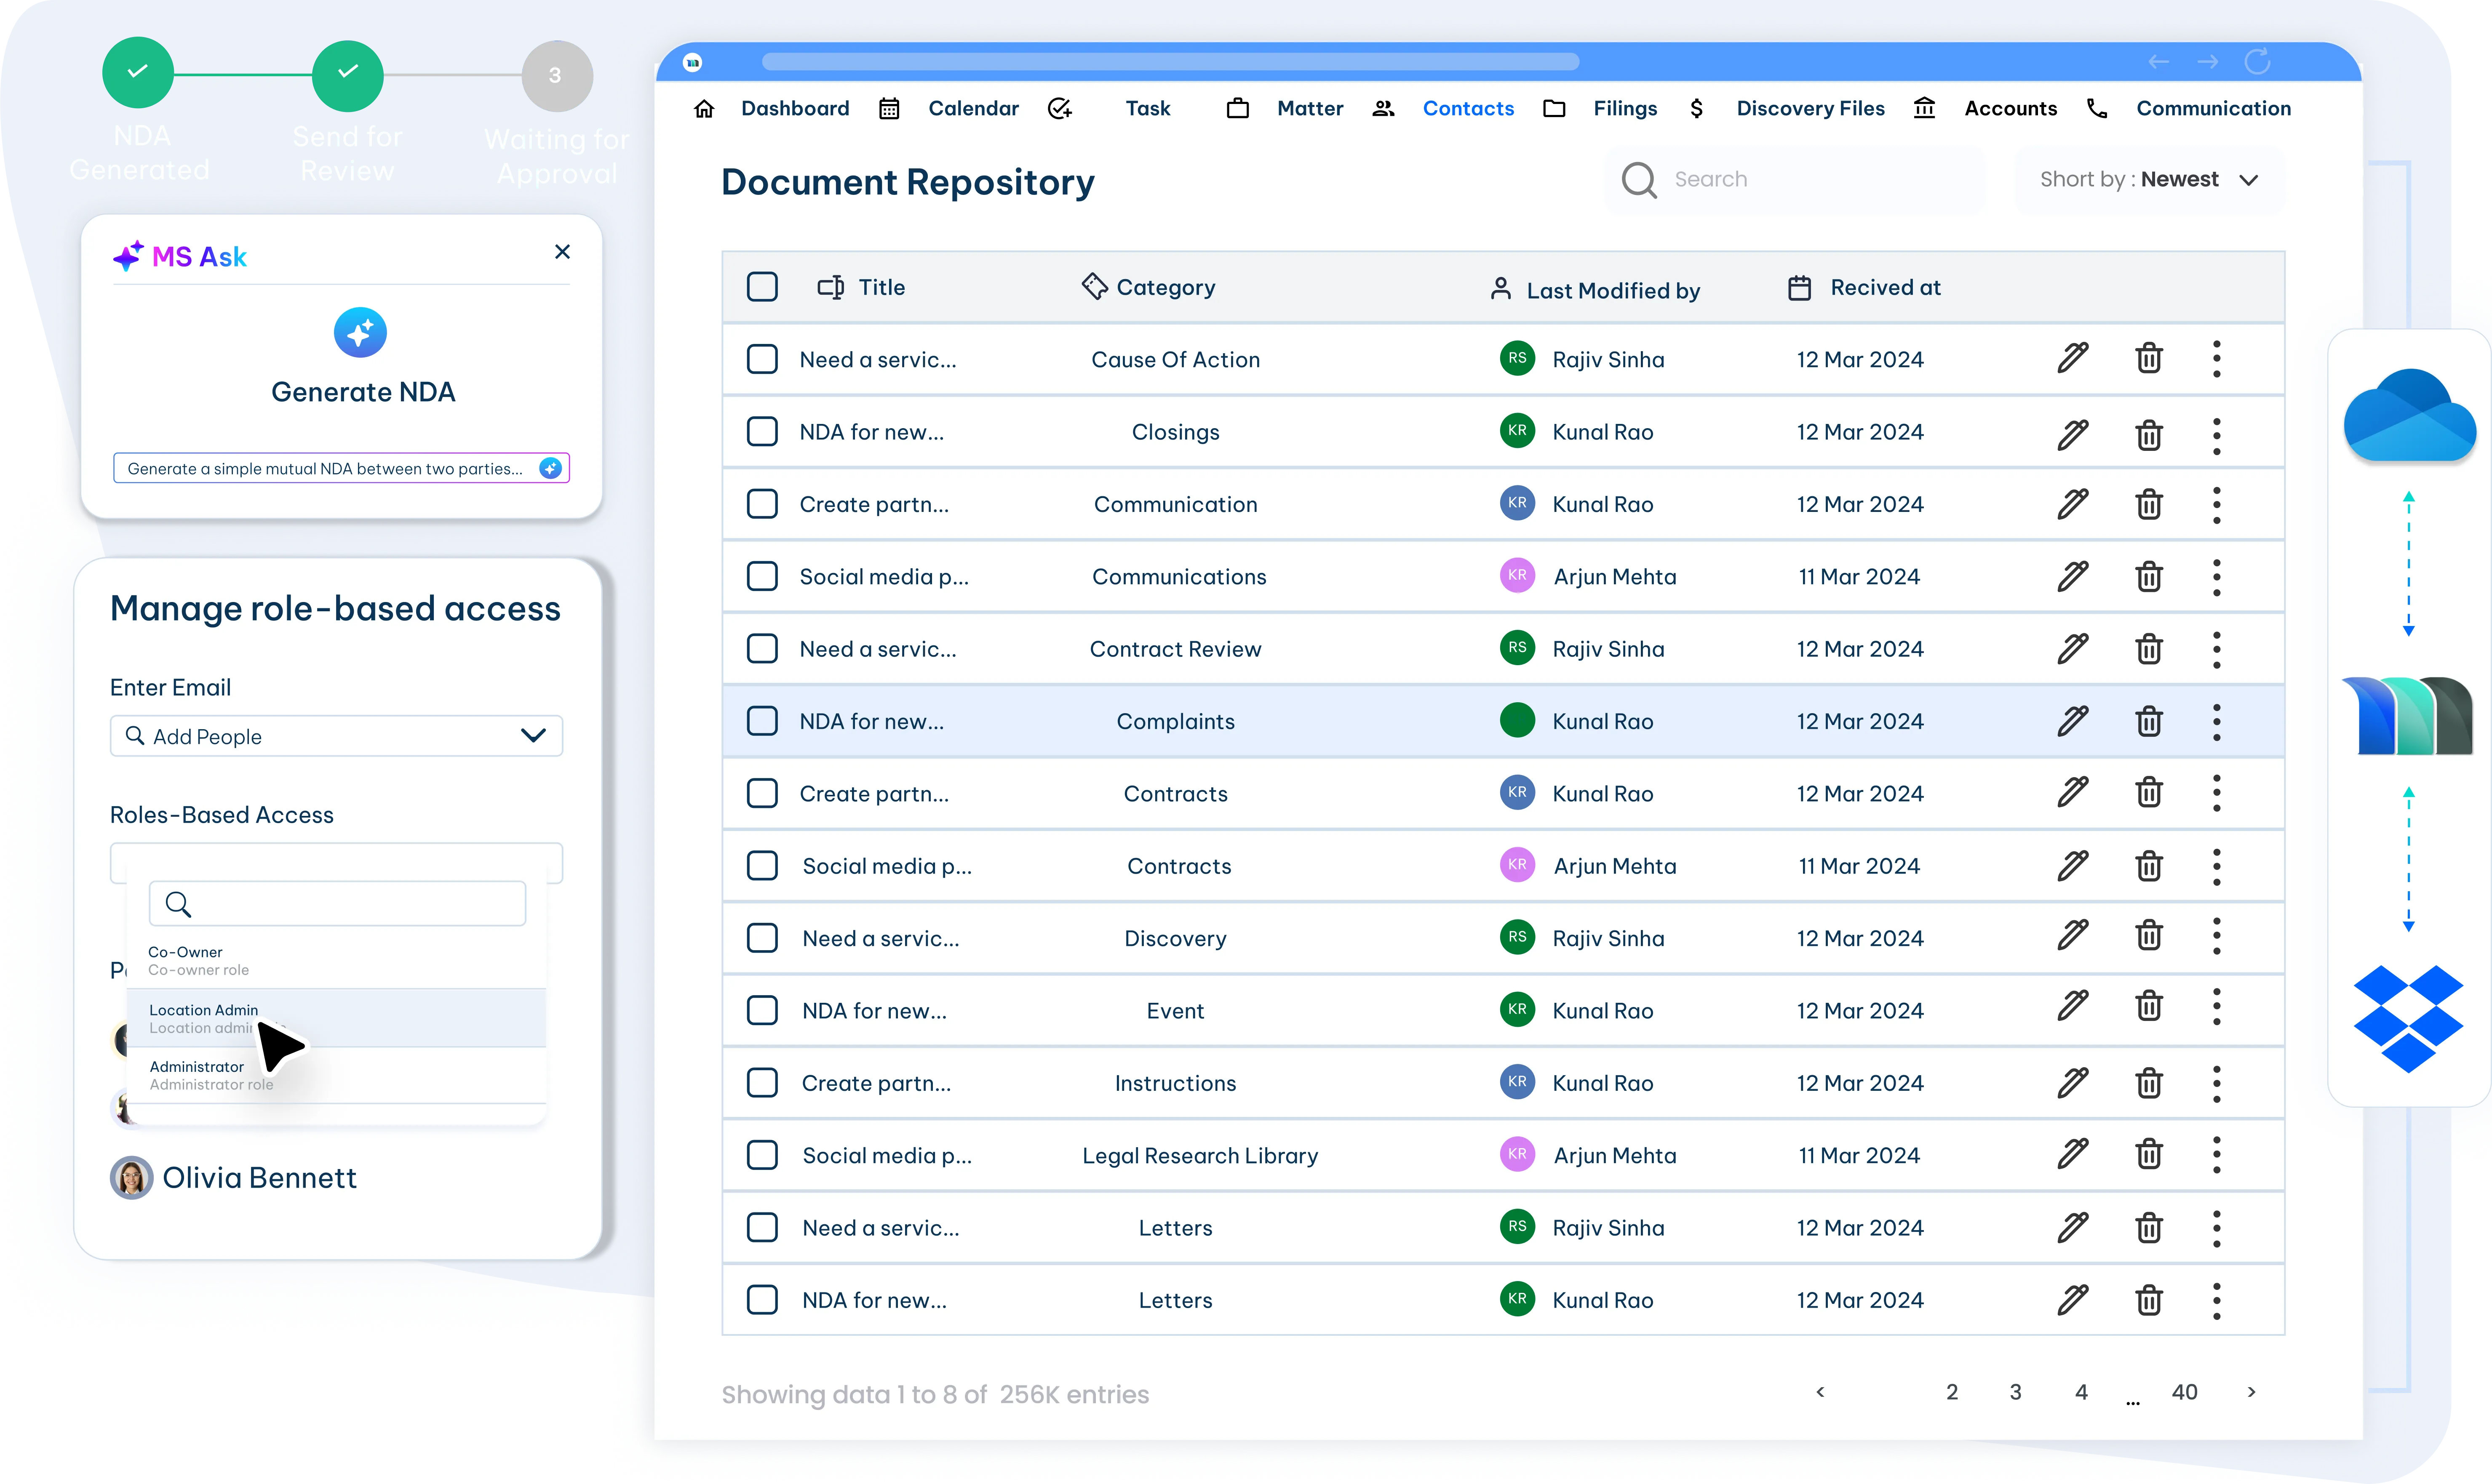Image resolution: width=2492 pixels, height=1484 pixels.
Task: Open three-dot menu in Complaints row
Action: [2217, 722]
